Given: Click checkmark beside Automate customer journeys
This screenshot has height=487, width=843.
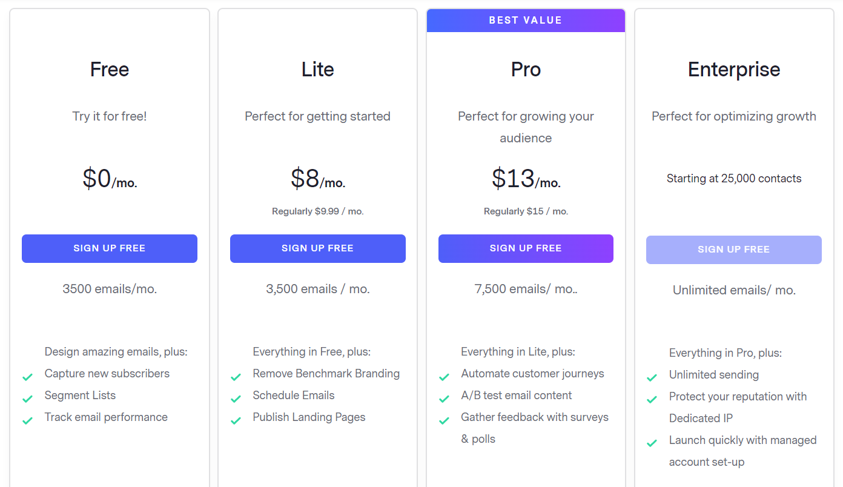Looking at the screenshot, I should 444,377.
